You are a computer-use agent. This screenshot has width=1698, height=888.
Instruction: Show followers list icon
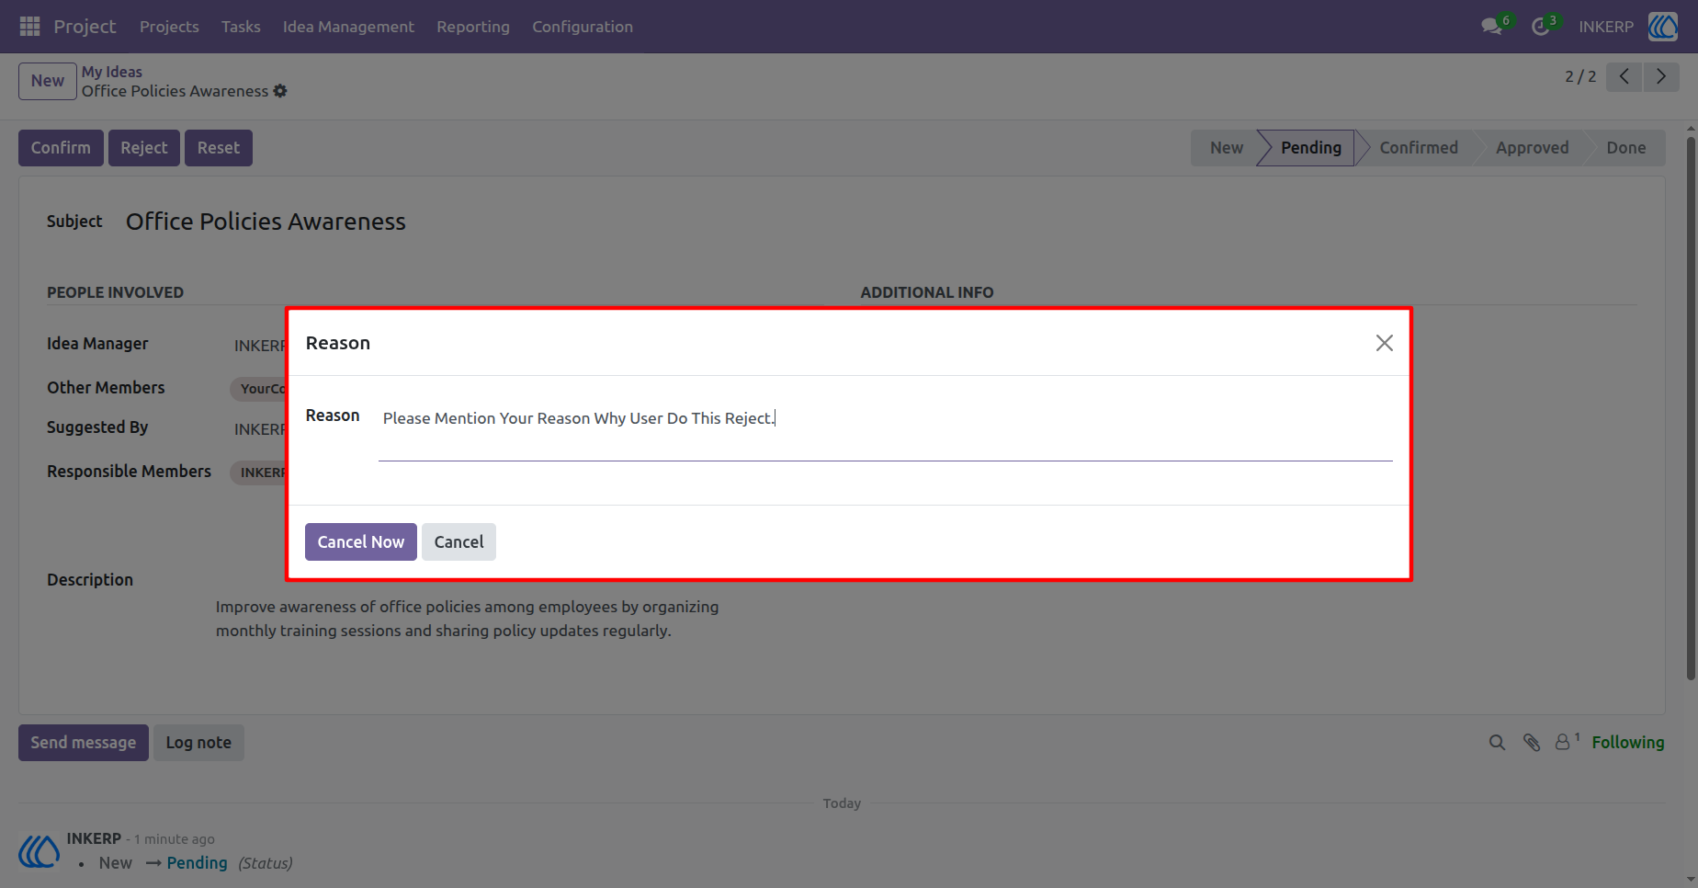point(1567,742)
